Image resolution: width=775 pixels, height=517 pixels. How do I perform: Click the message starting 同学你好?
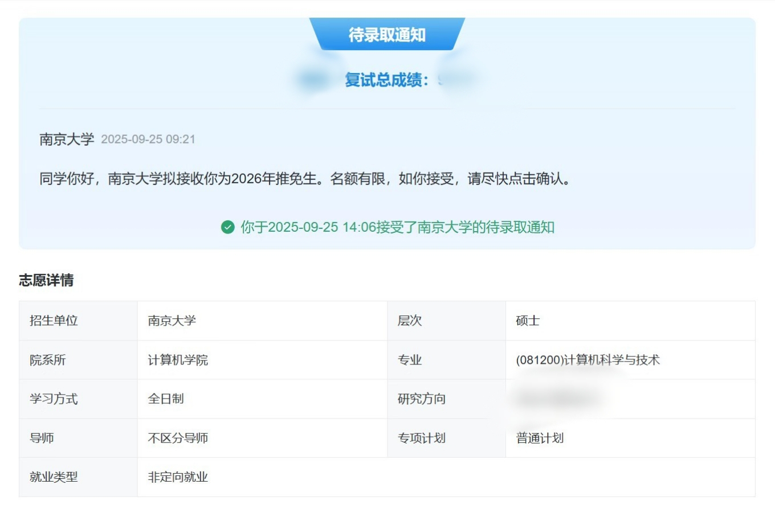click(x=305, y=179)
